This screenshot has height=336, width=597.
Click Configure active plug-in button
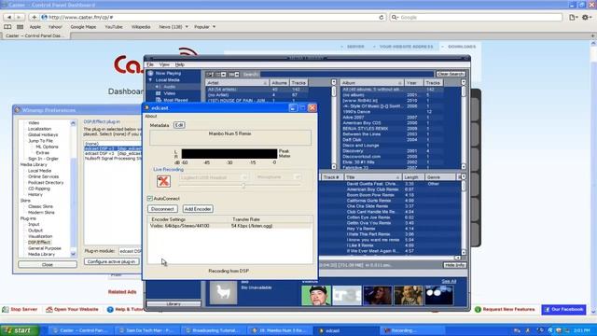112,261
